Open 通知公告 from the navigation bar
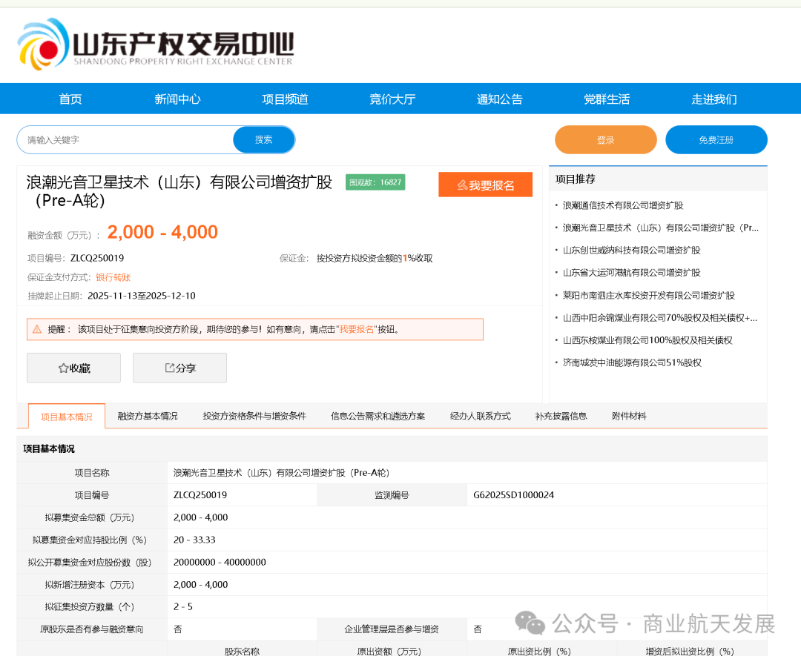The height and width of the screenshot is (656, 801). click(499, 98)
